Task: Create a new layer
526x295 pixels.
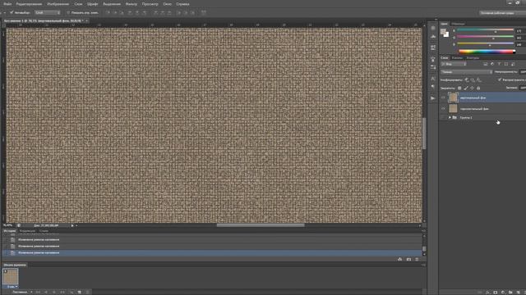Action: click(x=519, y=292)
